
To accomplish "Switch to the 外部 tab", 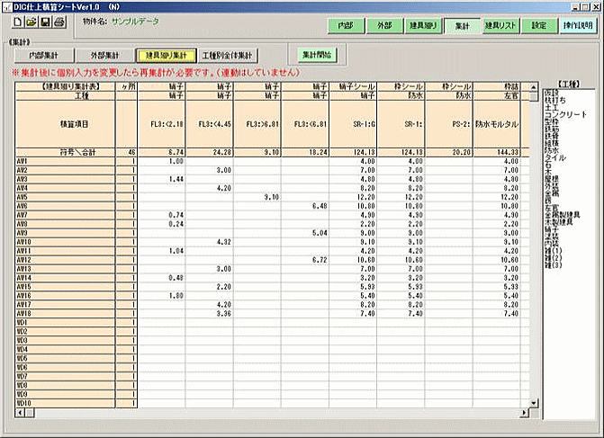I will point(384,26).
